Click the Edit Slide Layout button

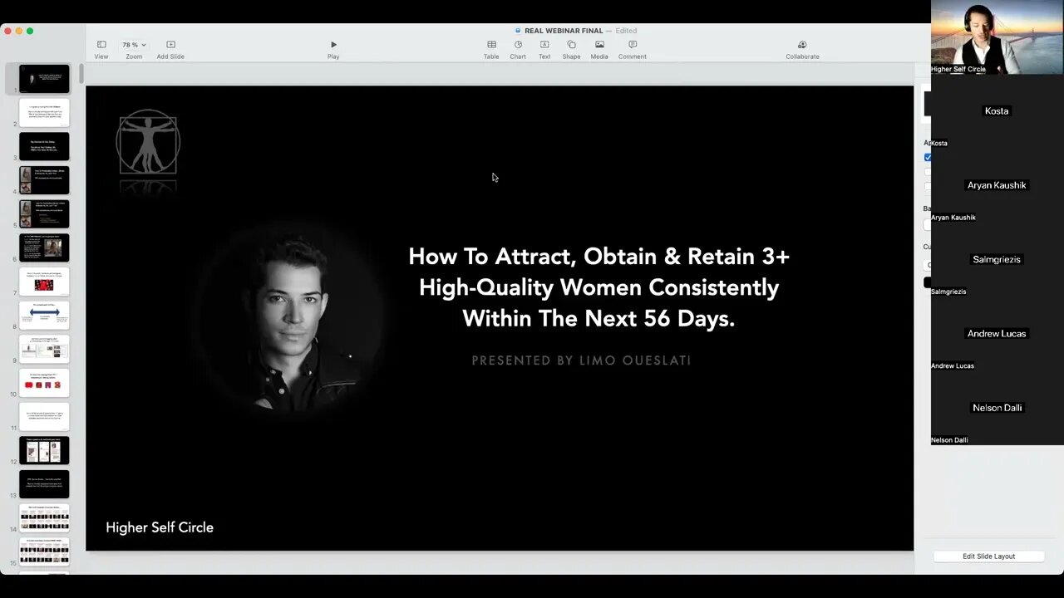pos(988,556)
